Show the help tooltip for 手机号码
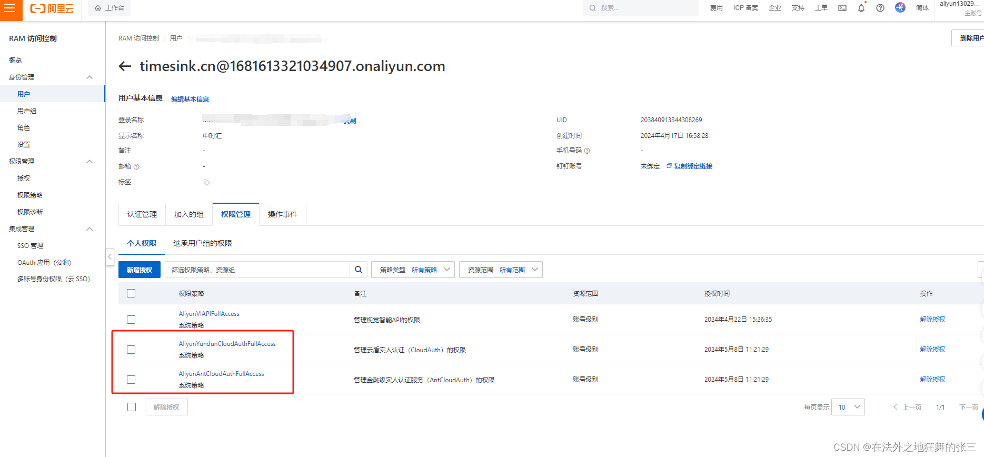This screenshot has height=457, width=984. coord(587,151)
